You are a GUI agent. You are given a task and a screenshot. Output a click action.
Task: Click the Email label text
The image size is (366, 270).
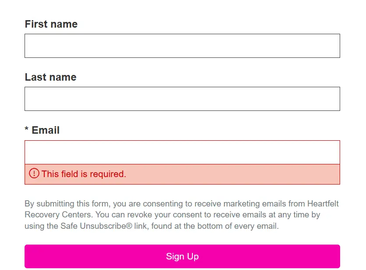(46, 130)
